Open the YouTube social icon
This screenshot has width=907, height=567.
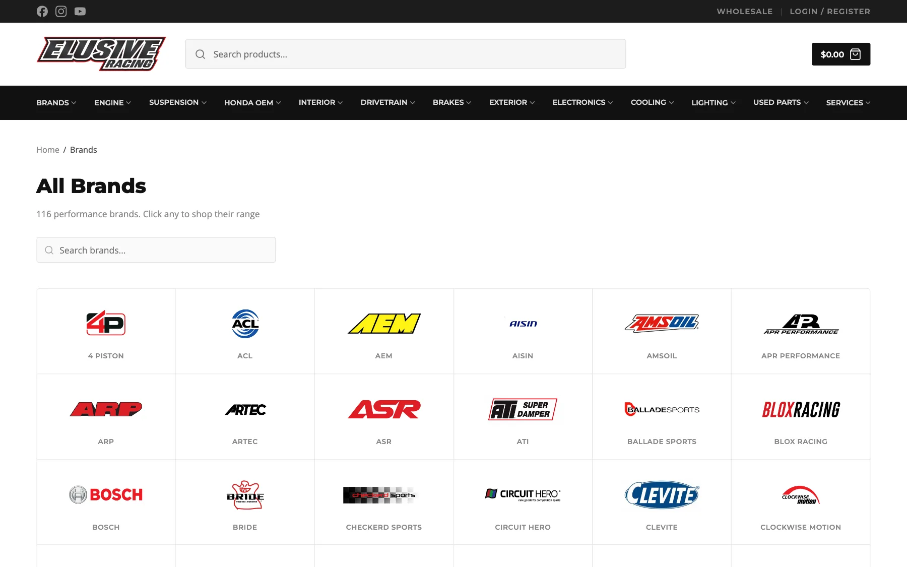pos(80,11)
